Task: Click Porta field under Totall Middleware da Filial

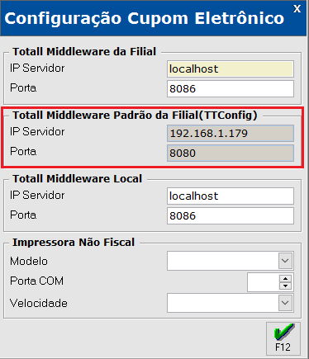Action: pos(231,88)
